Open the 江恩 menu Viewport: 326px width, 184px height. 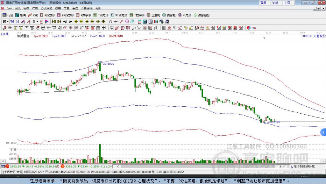[x=35, y=9]
